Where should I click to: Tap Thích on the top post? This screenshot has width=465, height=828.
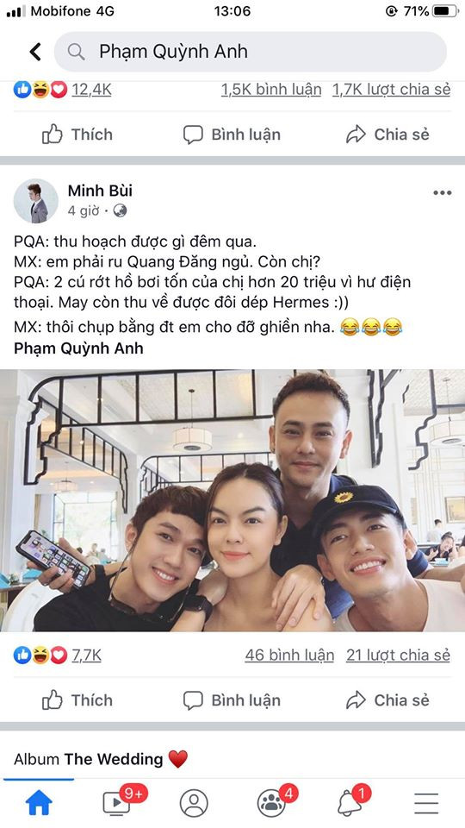point(77,135)
